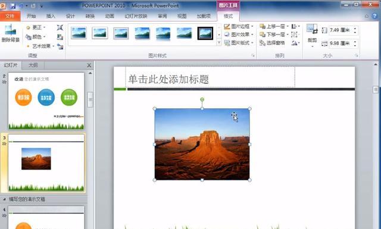381x229 pixels.
Task: Click the Save icon in quick access toolbar
Action: pos(13,5)
